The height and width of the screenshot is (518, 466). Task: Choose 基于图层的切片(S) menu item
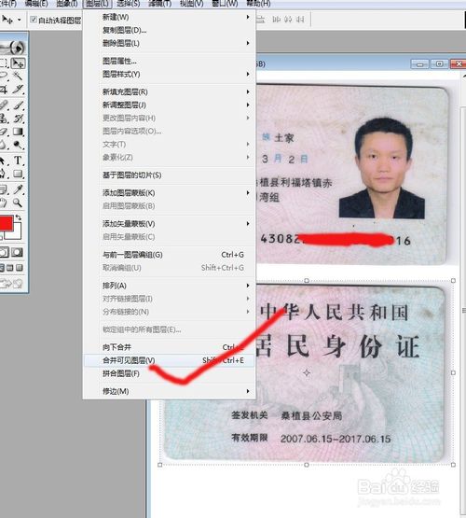point(170,175)
